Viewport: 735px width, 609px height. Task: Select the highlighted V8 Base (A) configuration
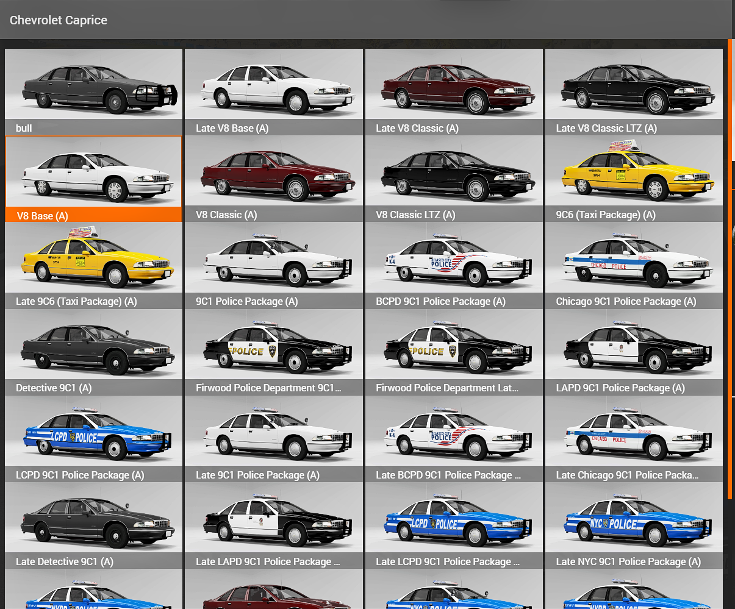(94, 179)
